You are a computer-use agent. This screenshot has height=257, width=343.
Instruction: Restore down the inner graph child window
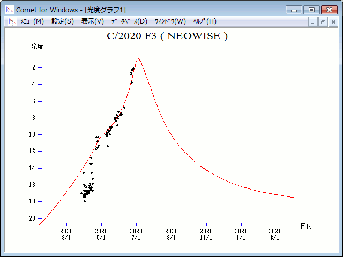pos(323,22)
